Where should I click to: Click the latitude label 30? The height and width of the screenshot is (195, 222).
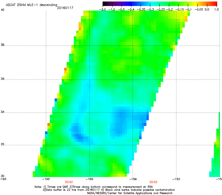[x=2, y=176]
